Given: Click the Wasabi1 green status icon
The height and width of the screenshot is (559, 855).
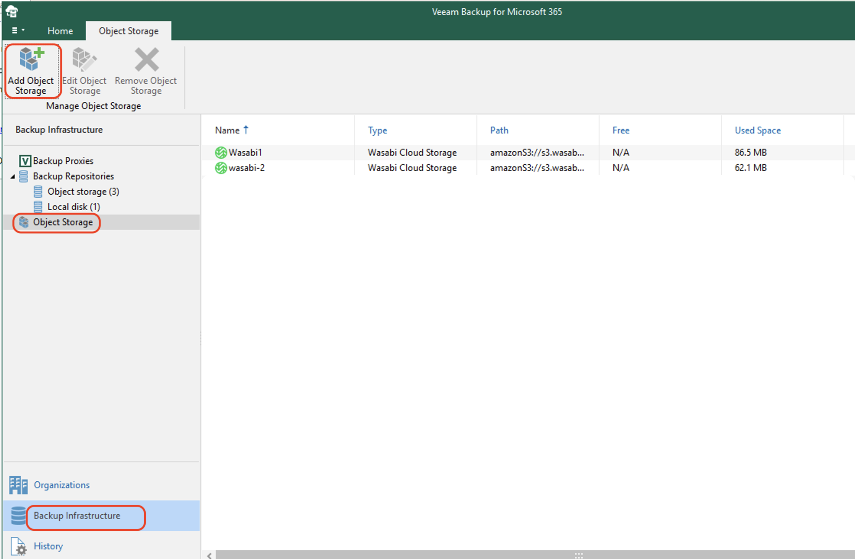Looking at the screenshot, I should point(221,153).
